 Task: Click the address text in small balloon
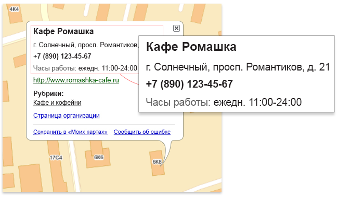pyautogui.click(x=86, y=45)
